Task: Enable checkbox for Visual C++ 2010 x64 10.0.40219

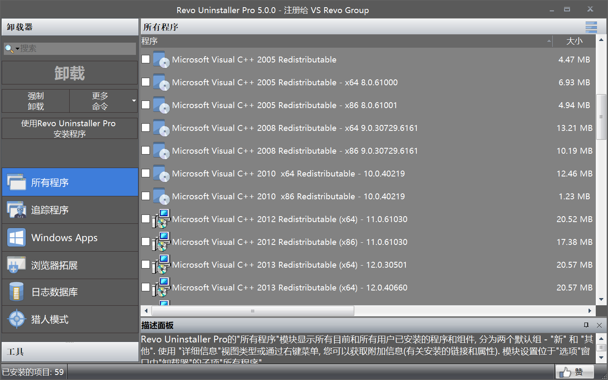Action: [146, 173]
